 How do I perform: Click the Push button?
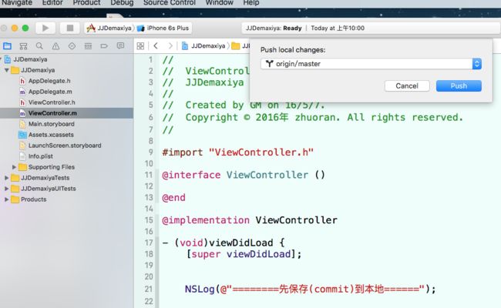pyautogui.click(x=459, y=86)
